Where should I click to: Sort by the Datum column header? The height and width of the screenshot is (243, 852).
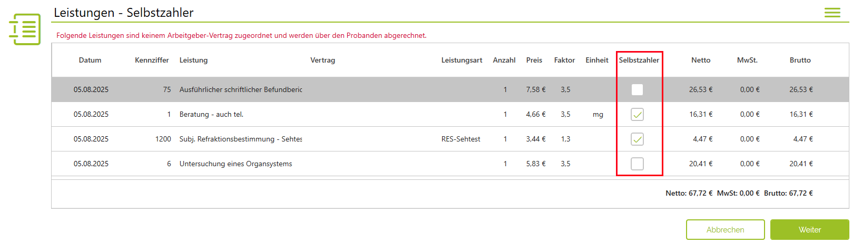(x=90, y=60)
